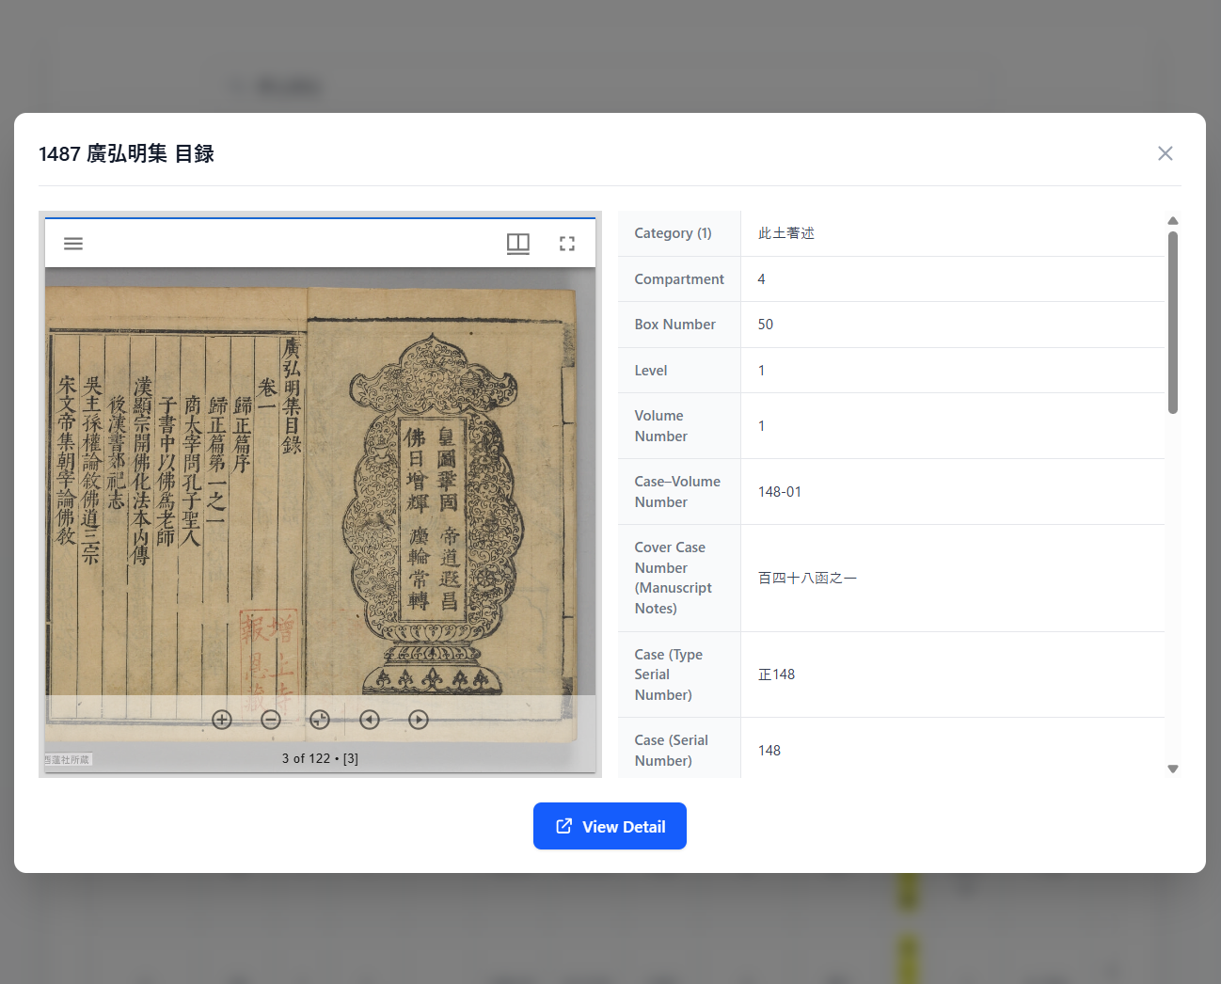This screenshot has width=1221, height=984.
Task: Zoom out of the manuscript image
Action: 271,720
